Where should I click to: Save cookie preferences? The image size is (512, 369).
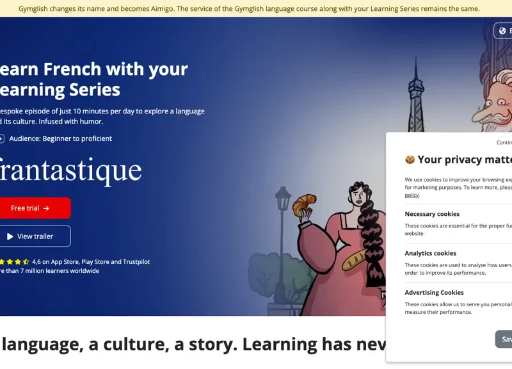(x=504, y=339)
